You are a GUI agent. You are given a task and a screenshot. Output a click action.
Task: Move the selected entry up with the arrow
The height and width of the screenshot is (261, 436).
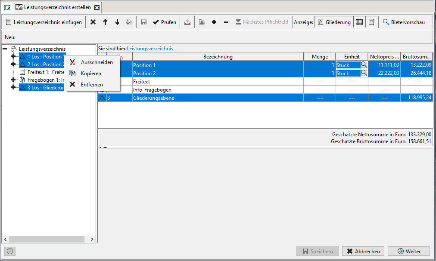click(105, 22)
